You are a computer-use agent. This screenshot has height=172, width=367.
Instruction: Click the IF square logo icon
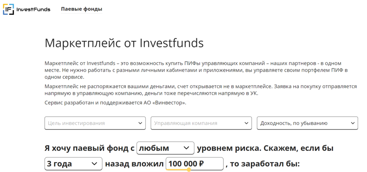[x=8, y=9]
